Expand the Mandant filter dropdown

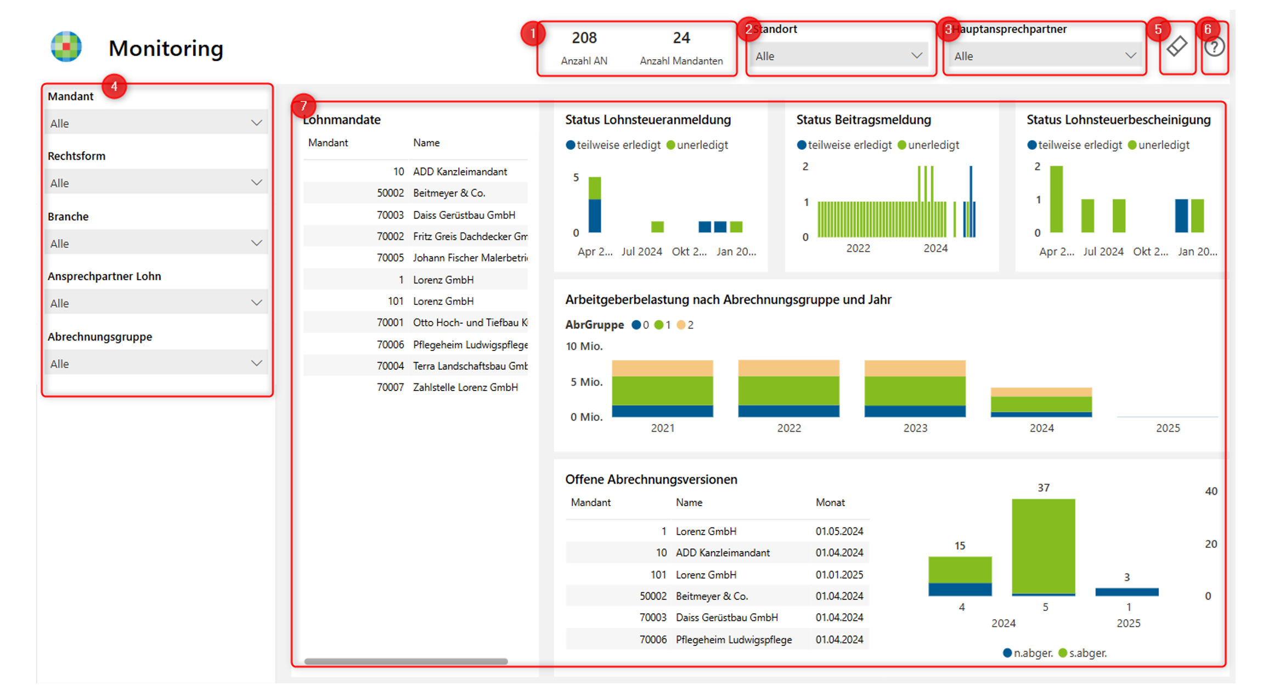[156, 123]
